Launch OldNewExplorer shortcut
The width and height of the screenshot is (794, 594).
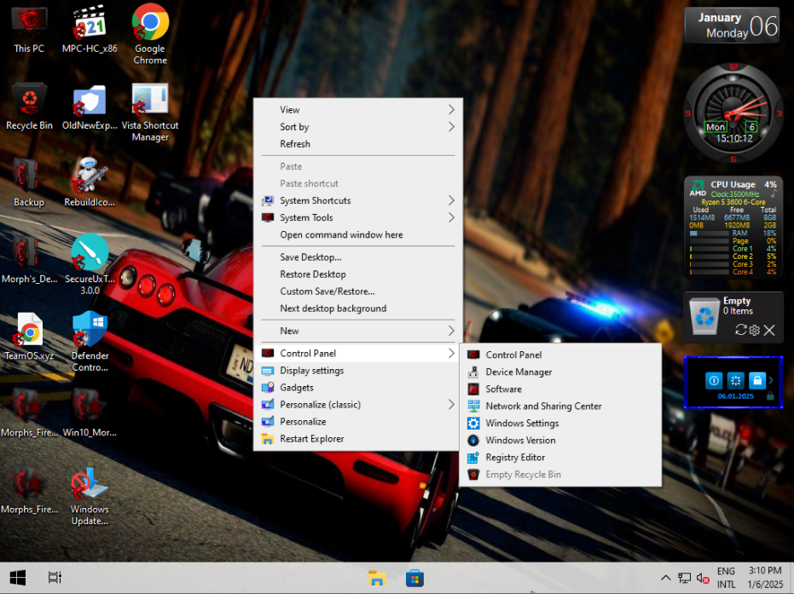point(90,107)
